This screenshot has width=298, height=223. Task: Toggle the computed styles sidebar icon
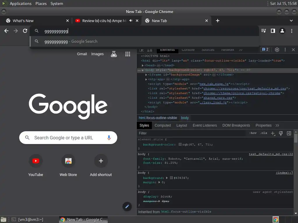289,133
